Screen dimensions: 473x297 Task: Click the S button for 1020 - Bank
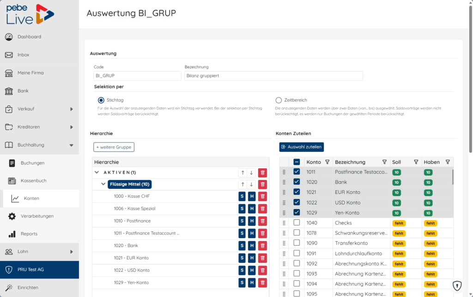coord(242,246)
